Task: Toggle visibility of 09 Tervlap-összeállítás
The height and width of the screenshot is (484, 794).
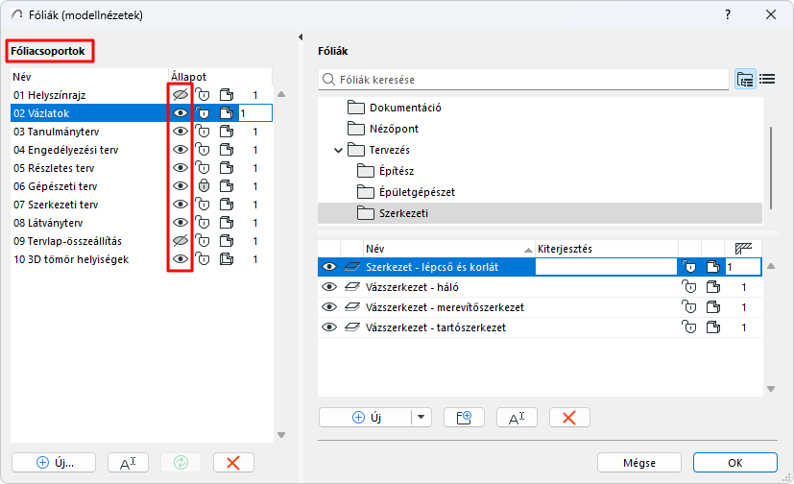Action: [180, 241]
